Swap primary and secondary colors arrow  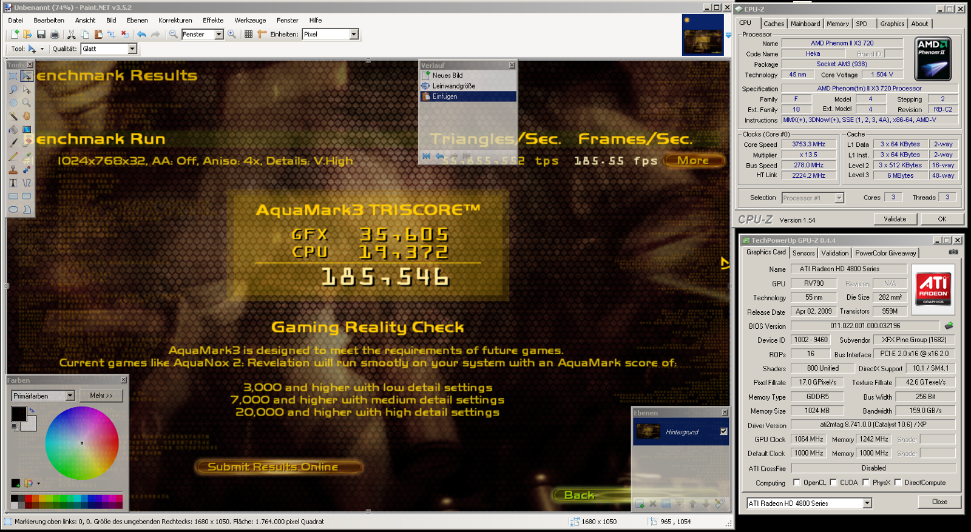(x=32, y=410)
